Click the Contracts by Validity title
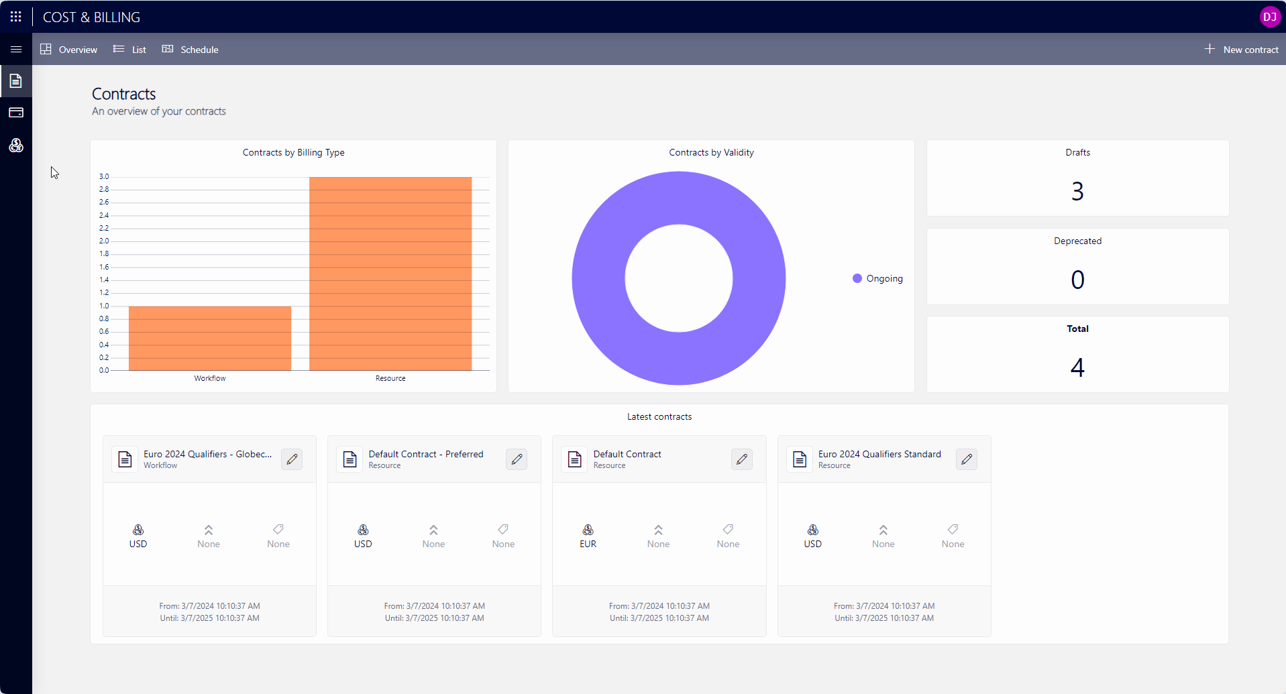This screenshot has height=694, width=1286. [711, 152]
